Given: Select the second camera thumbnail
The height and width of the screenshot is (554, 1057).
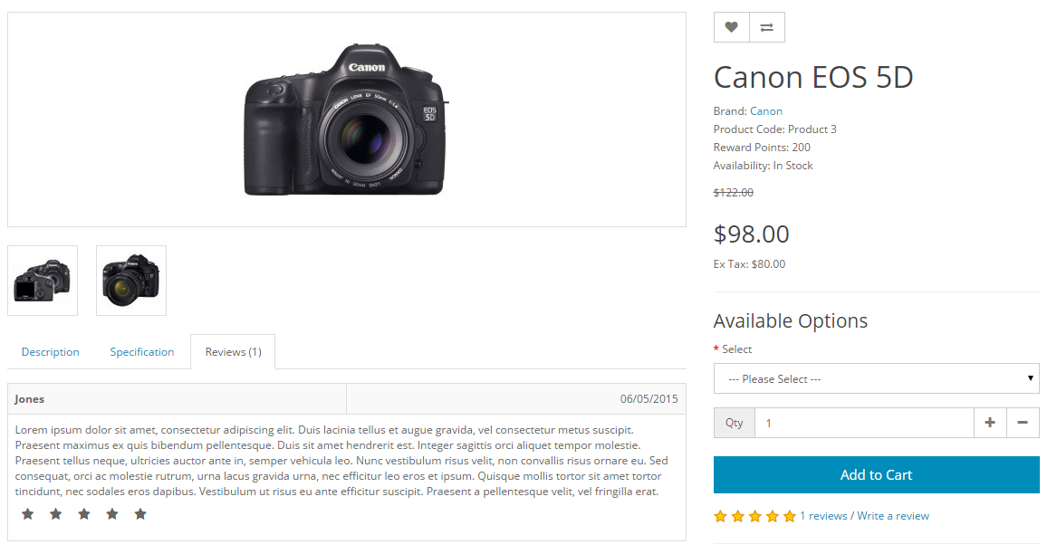Looking at the screenshot, I should [x=130, y=281].
